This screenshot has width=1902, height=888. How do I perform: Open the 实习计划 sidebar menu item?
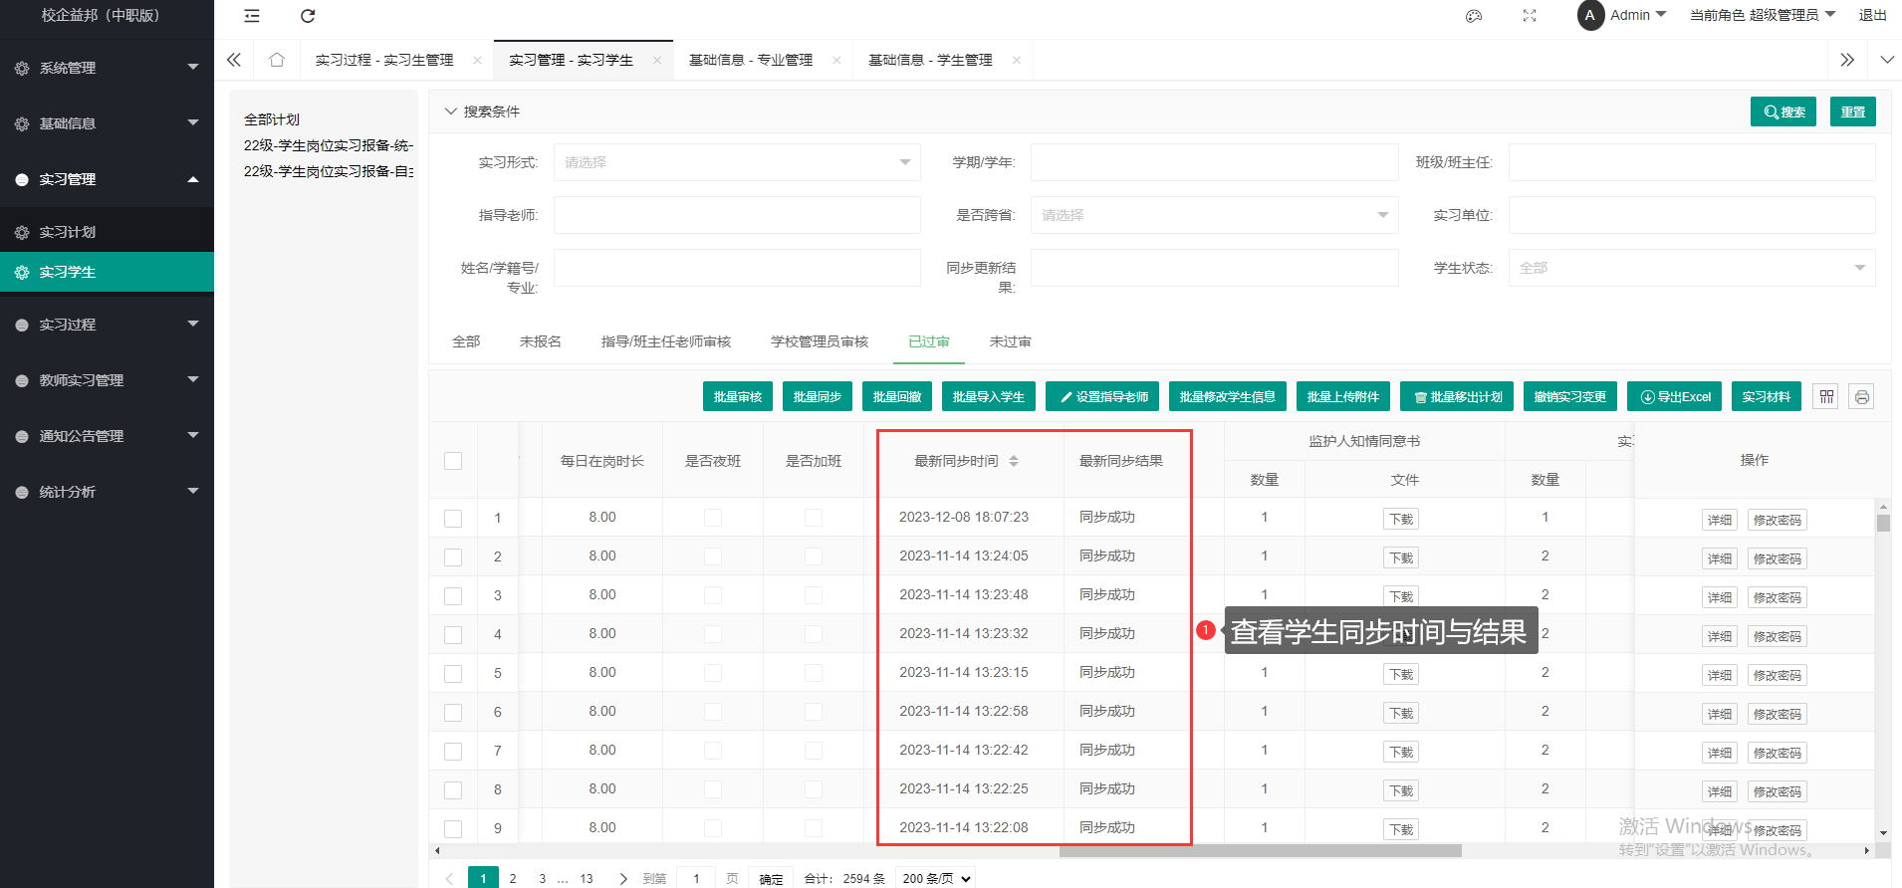[68, 232]
